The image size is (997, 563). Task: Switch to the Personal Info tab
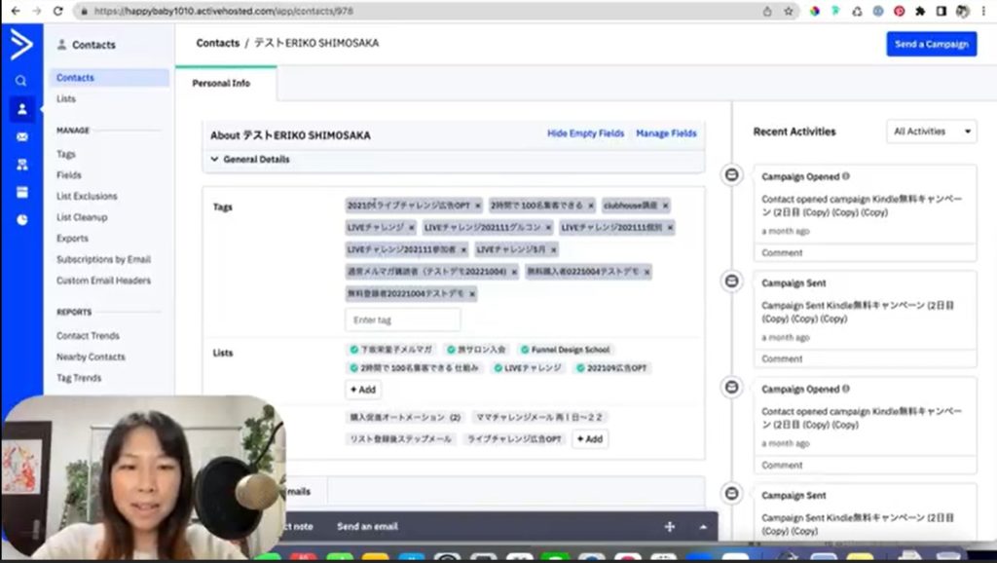[221, 84]
